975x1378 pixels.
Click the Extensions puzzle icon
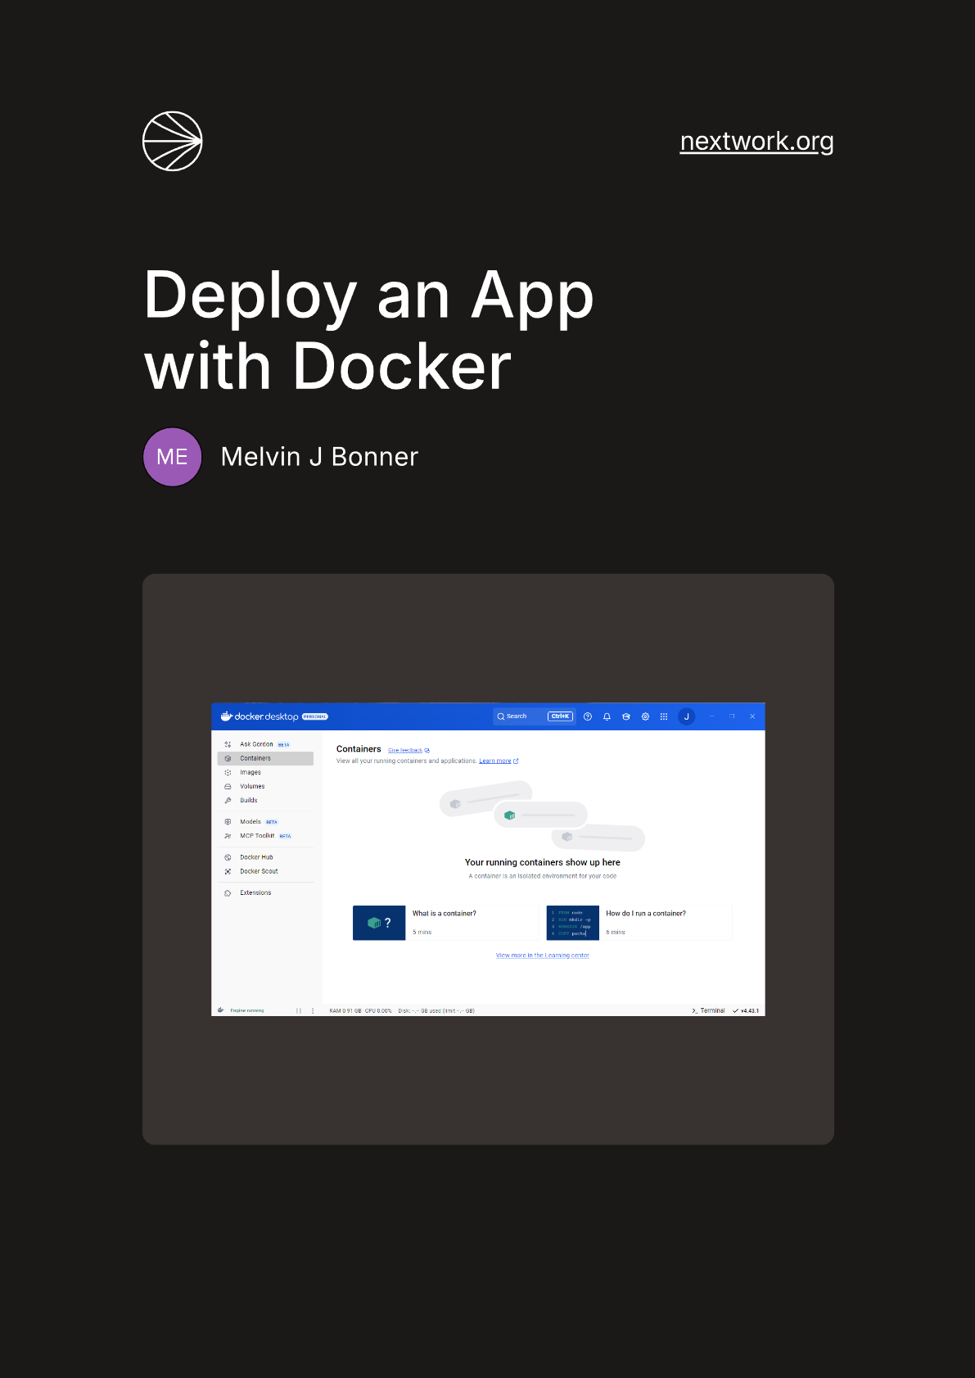point(228,893)
